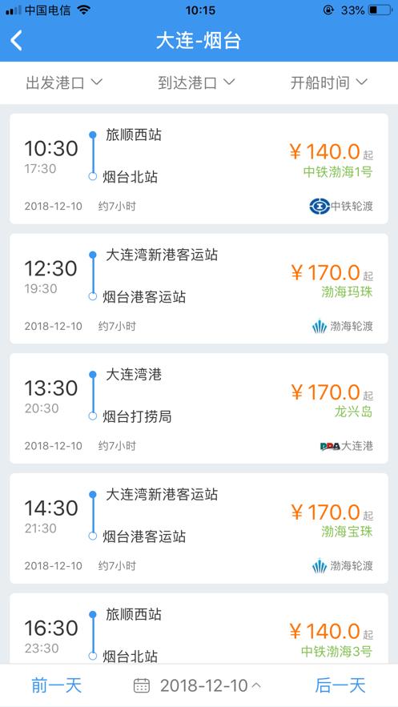Tap the 大连港 PDA logo
398x707 pixels.
coord(330,446)
